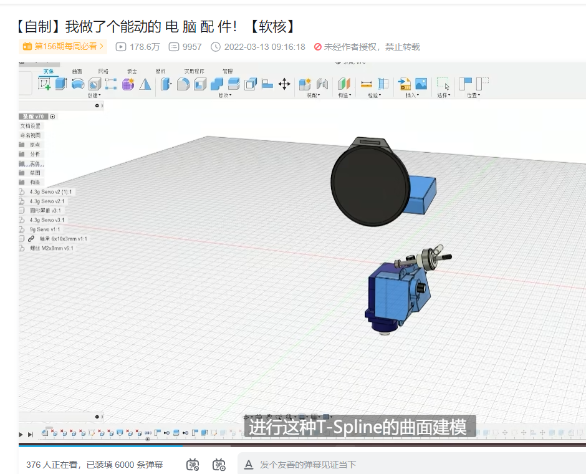The height and width of the screenshot is (474, 586).
Task: Open the 检验 dropdown menu
Action: click(x=375, y=95)
